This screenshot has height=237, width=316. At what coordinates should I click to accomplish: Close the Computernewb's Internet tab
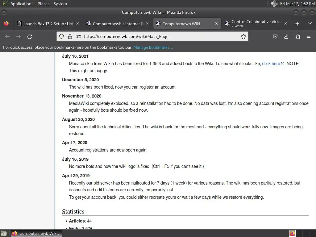pos(147,23)
